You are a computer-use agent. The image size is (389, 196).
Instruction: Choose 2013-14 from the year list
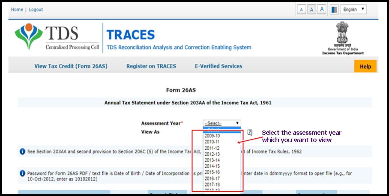pyautogui.click(x=222, y=160)
